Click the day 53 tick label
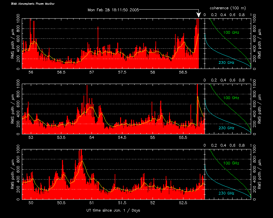Image resolution: width=273 pixels, height=218 pixels. (31, 138)
